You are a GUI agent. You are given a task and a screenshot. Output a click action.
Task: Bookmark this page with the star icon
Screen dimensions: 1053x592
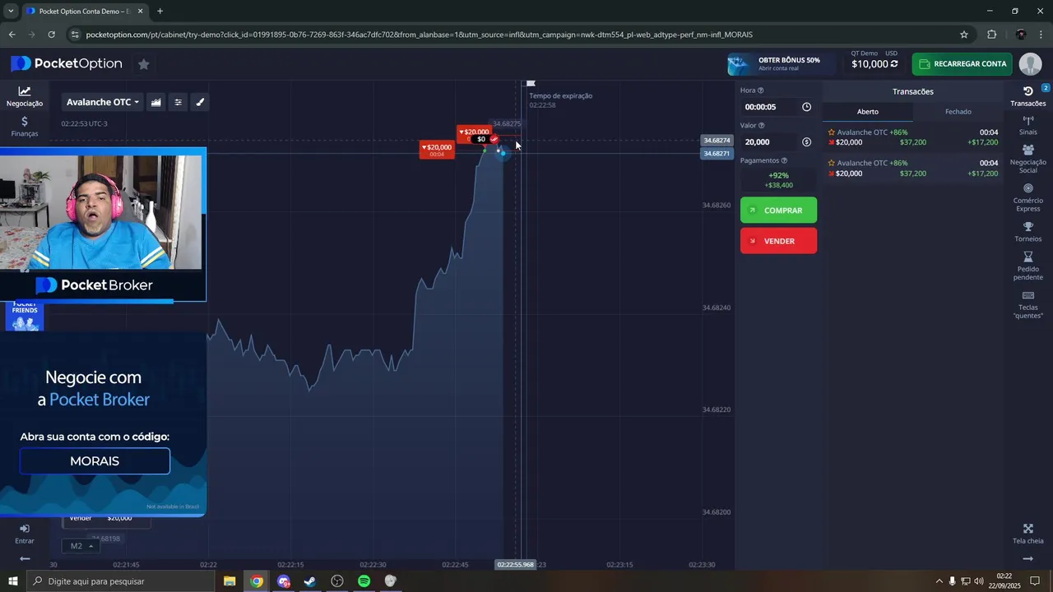pyautogui.click(x=964, y=35)
